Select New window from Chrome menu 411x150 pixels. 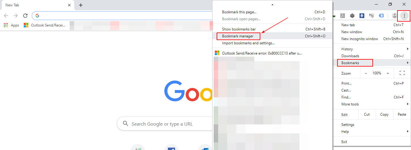372,32
